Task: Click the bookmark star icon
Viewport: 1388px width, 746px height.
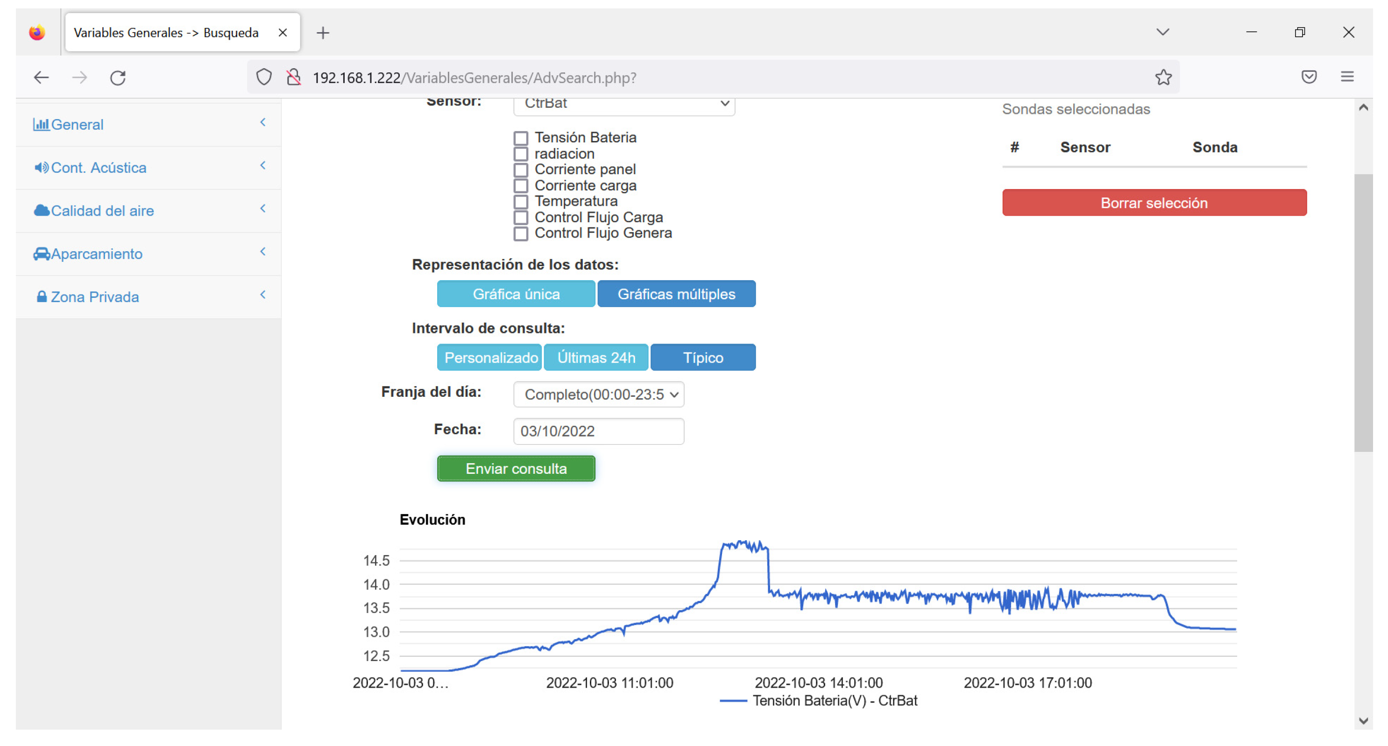Action: point(1163,77)
